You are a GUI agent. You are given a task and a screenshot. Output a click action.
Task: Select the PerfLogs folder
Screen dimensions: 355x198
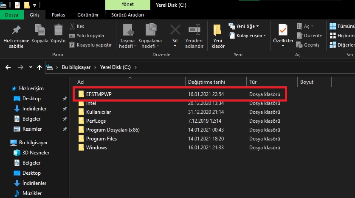[180, 121]
